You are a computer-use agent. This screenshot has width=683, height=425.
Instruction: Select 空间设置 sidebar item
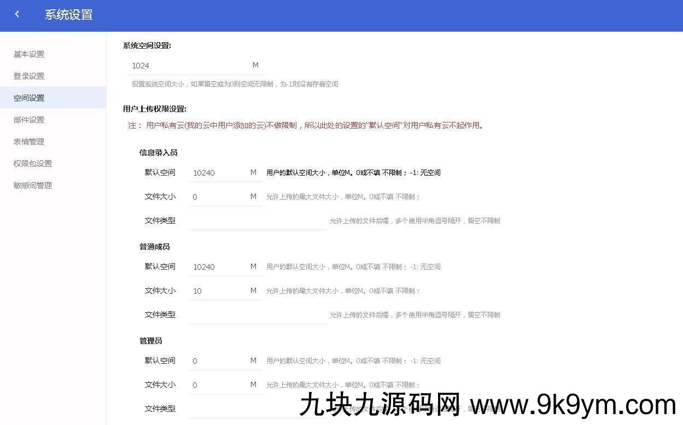[29, 98]
